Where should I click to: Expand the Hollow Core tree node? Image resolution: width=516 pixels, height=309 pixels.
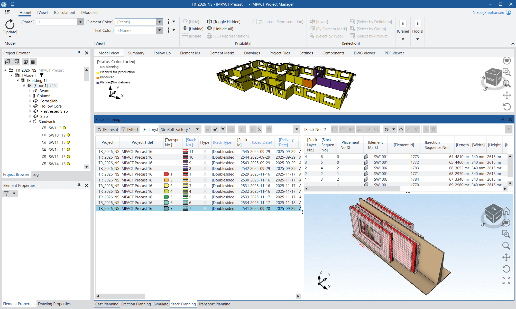click(30, 106)
